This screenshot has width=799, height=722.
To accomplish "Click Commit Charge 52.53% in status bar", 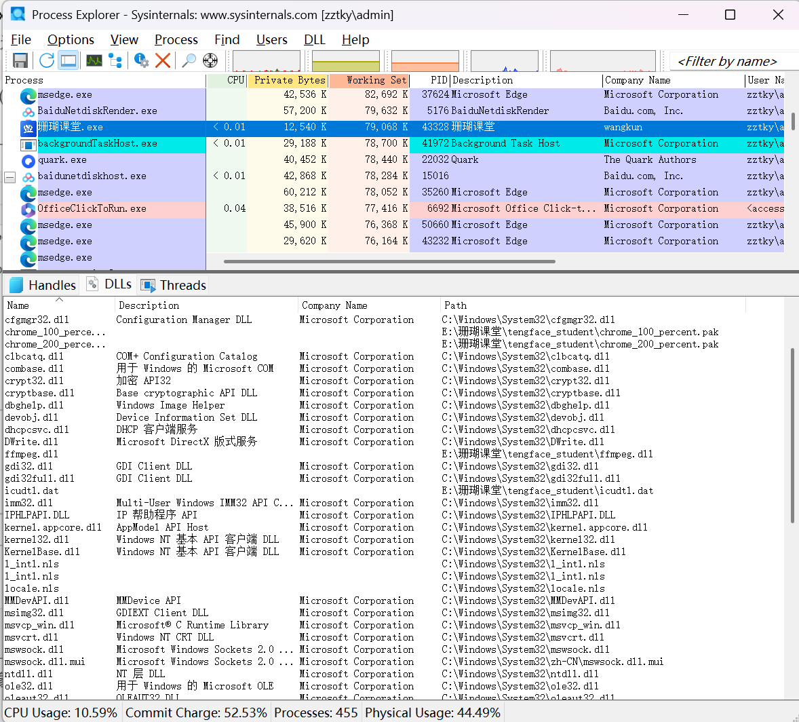I will click(x=196, y=712).
